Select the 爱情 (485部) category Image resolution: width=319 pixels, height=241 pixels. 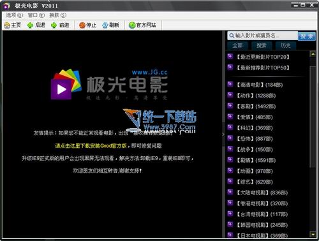coord(255,117)
